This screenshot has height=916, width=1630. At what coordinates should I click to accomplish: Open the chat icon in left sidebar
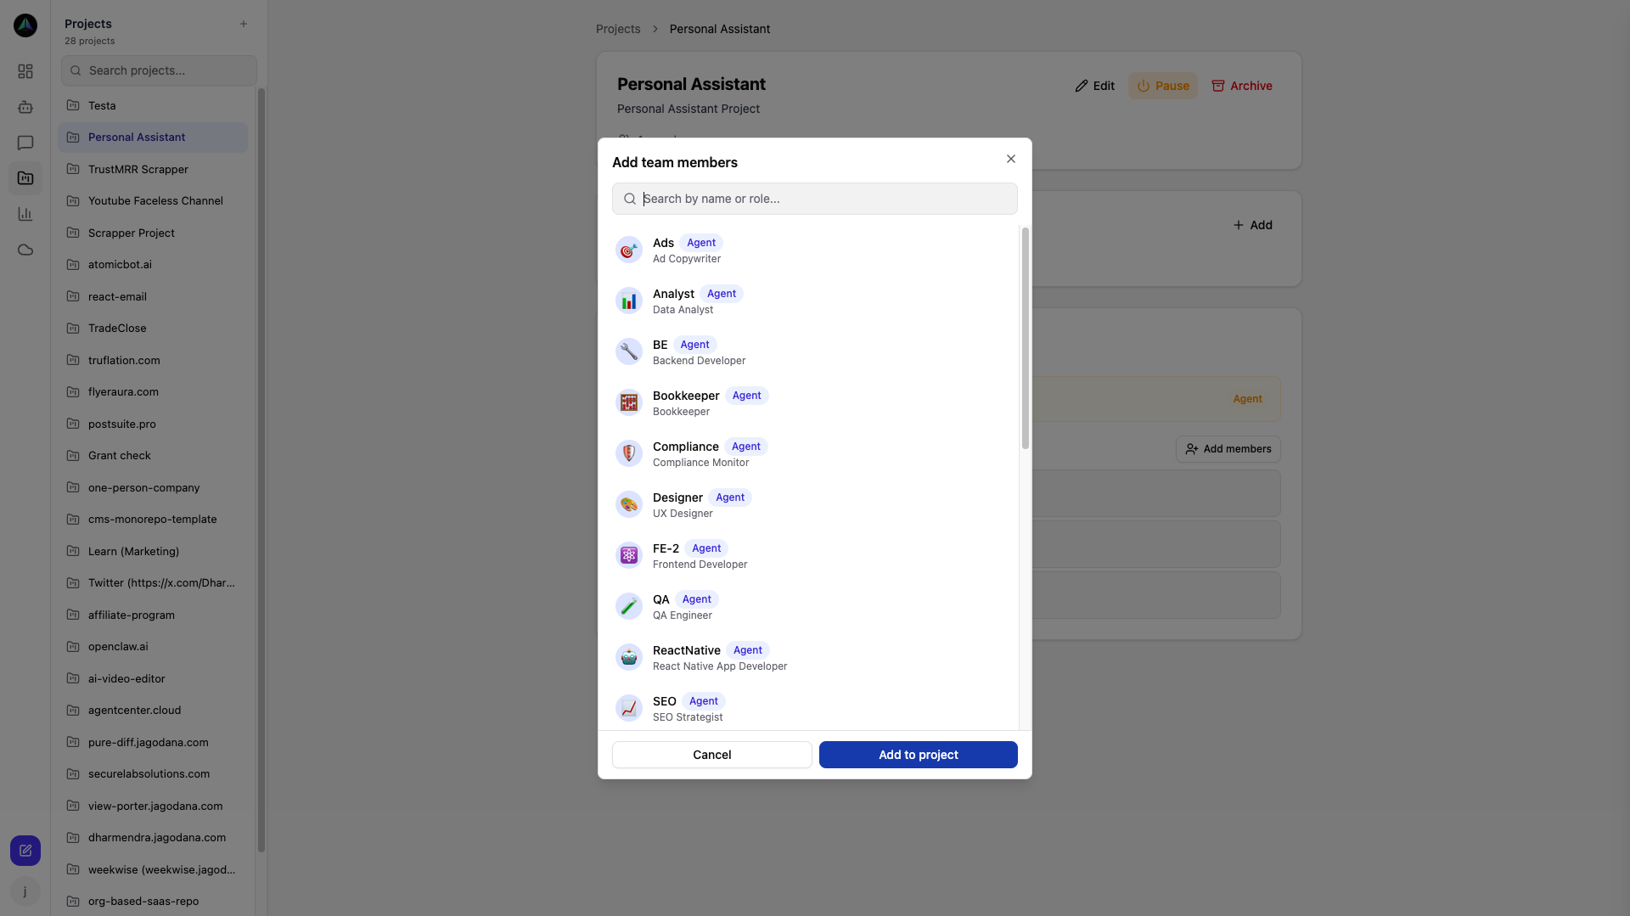(25, 143)
